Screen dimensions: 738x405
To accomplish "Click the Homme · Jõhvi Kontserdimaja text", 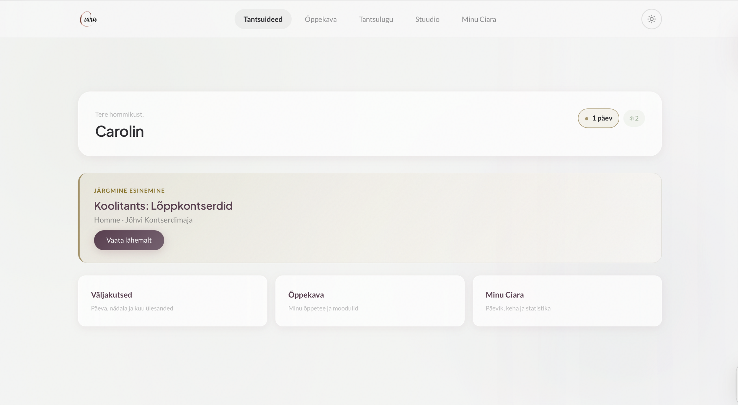I will pyautogui.click(x=143, y=220).
